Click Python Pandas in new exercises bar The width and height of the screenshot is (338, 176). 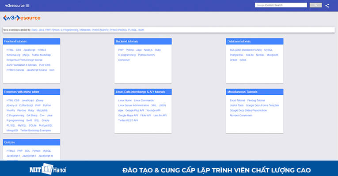118,30
